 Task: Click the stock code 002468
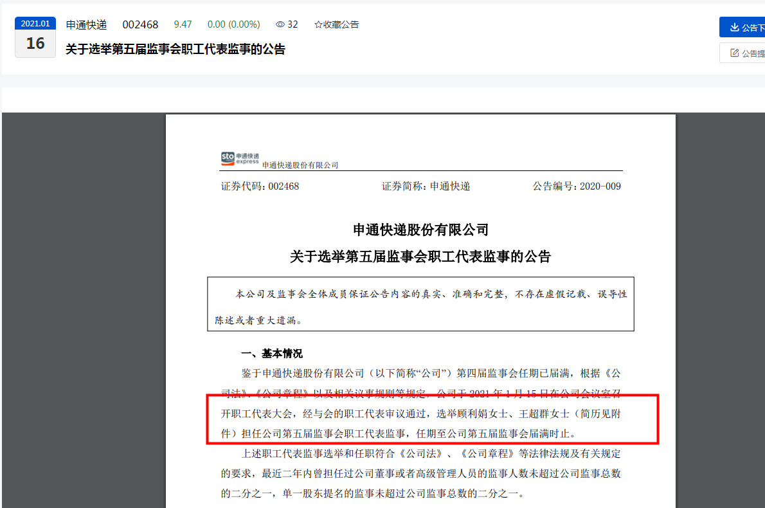click(140, 24)
